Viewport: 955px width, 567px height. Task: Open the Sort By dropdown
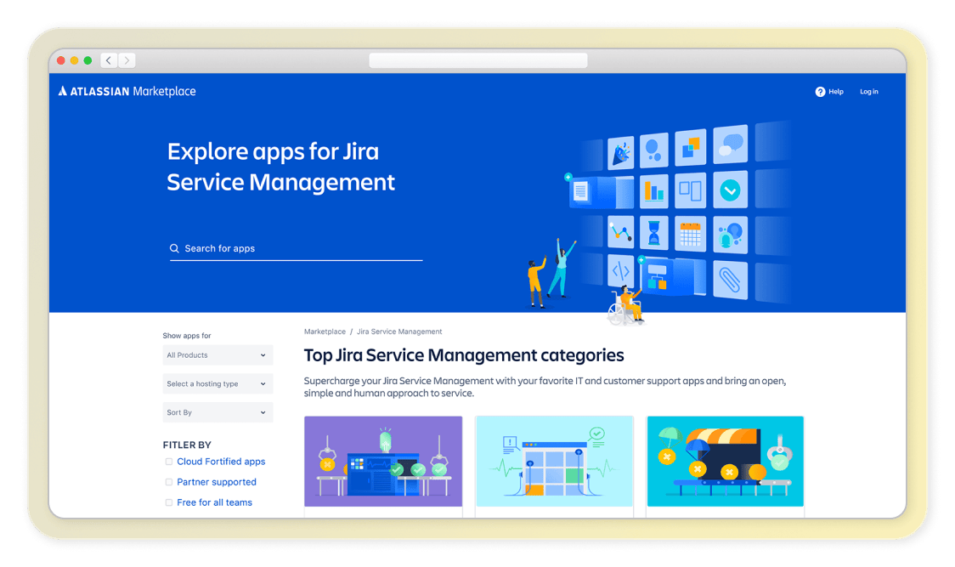[218, 412]
